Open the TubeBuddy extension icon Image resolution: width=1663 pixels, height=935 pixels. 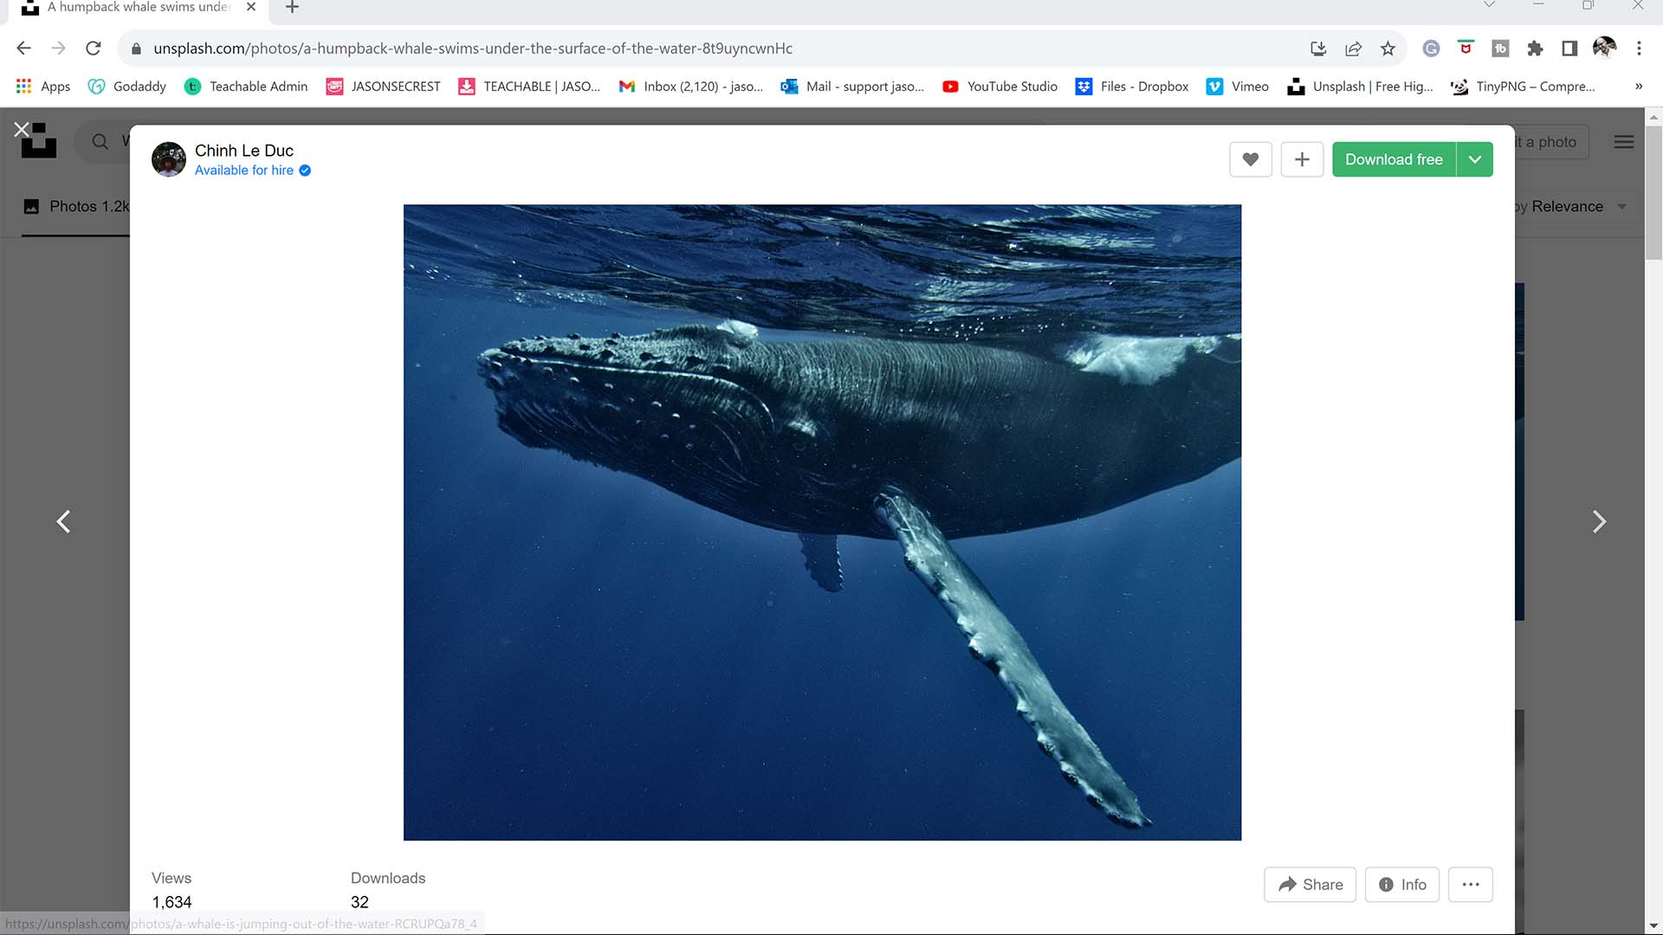[1500, 48]
